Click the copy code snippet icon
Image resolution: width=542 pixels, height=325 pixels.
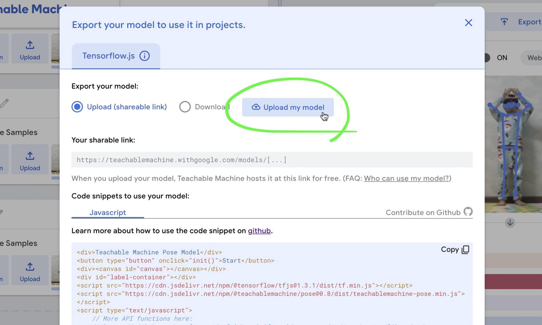(x=465, y=249)
